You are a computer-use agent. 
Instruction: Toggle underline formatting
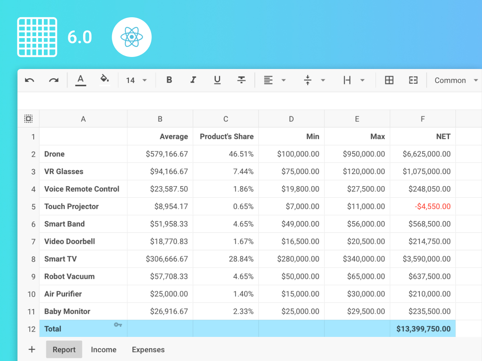pyautogui.click(x=217, y=80)
